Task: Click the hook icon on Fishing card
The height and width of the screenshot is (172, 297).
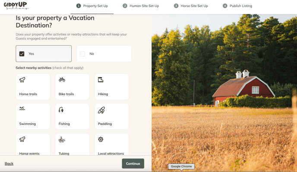Action: 61,110
